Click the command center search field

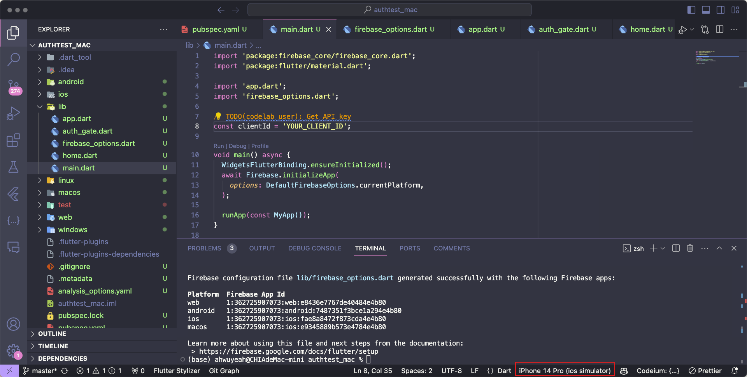tap(389, 10)
